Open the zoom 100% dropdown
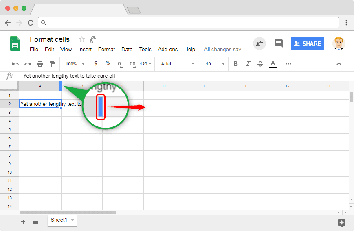 point(75,64)
